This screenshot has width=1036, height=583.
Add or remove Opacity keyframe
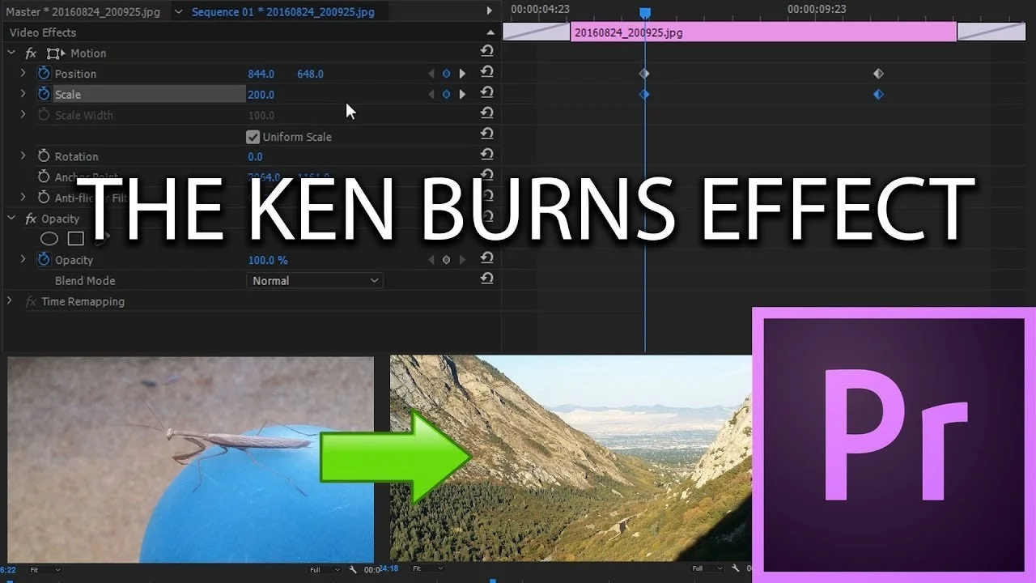pyautogui.click(x=446, y=260)
